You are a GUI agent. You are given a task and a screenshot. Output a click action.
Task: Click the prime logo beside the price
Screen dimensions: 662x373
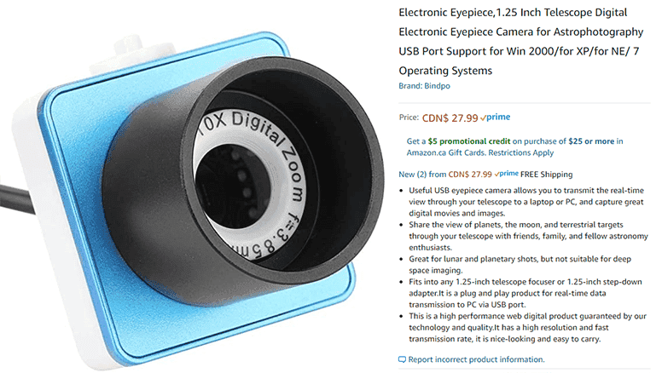[x=496, y=118]
